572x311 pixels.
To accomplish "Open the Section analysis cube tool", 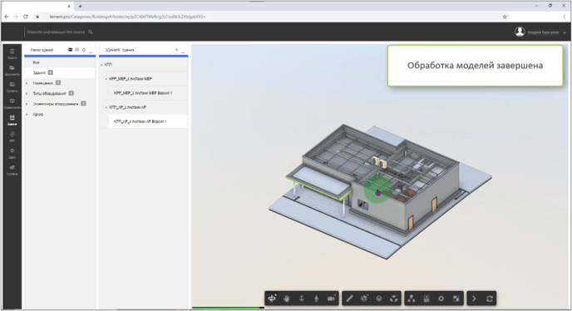I will point(364,299).
